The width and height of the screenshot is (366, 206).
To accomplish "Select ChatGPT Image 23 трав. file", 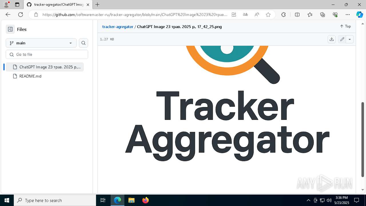I will [x=45, y=67].
